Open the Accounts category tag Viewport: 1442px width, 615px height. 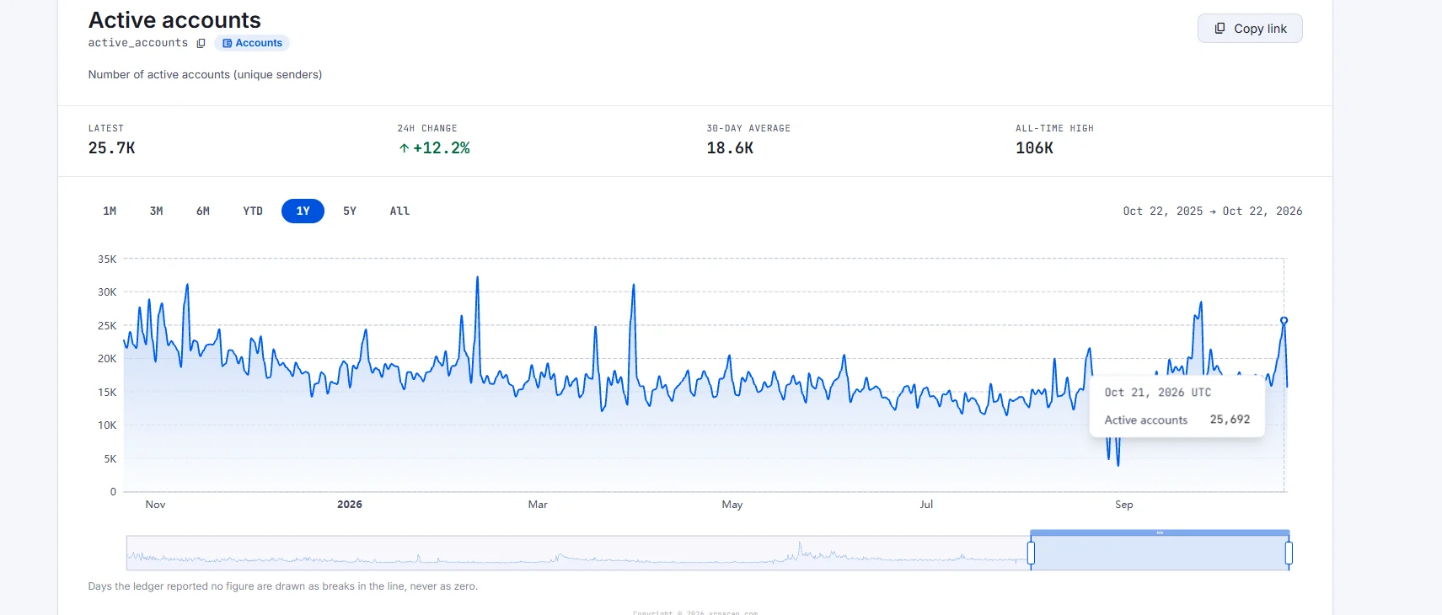tap(252, 43)
